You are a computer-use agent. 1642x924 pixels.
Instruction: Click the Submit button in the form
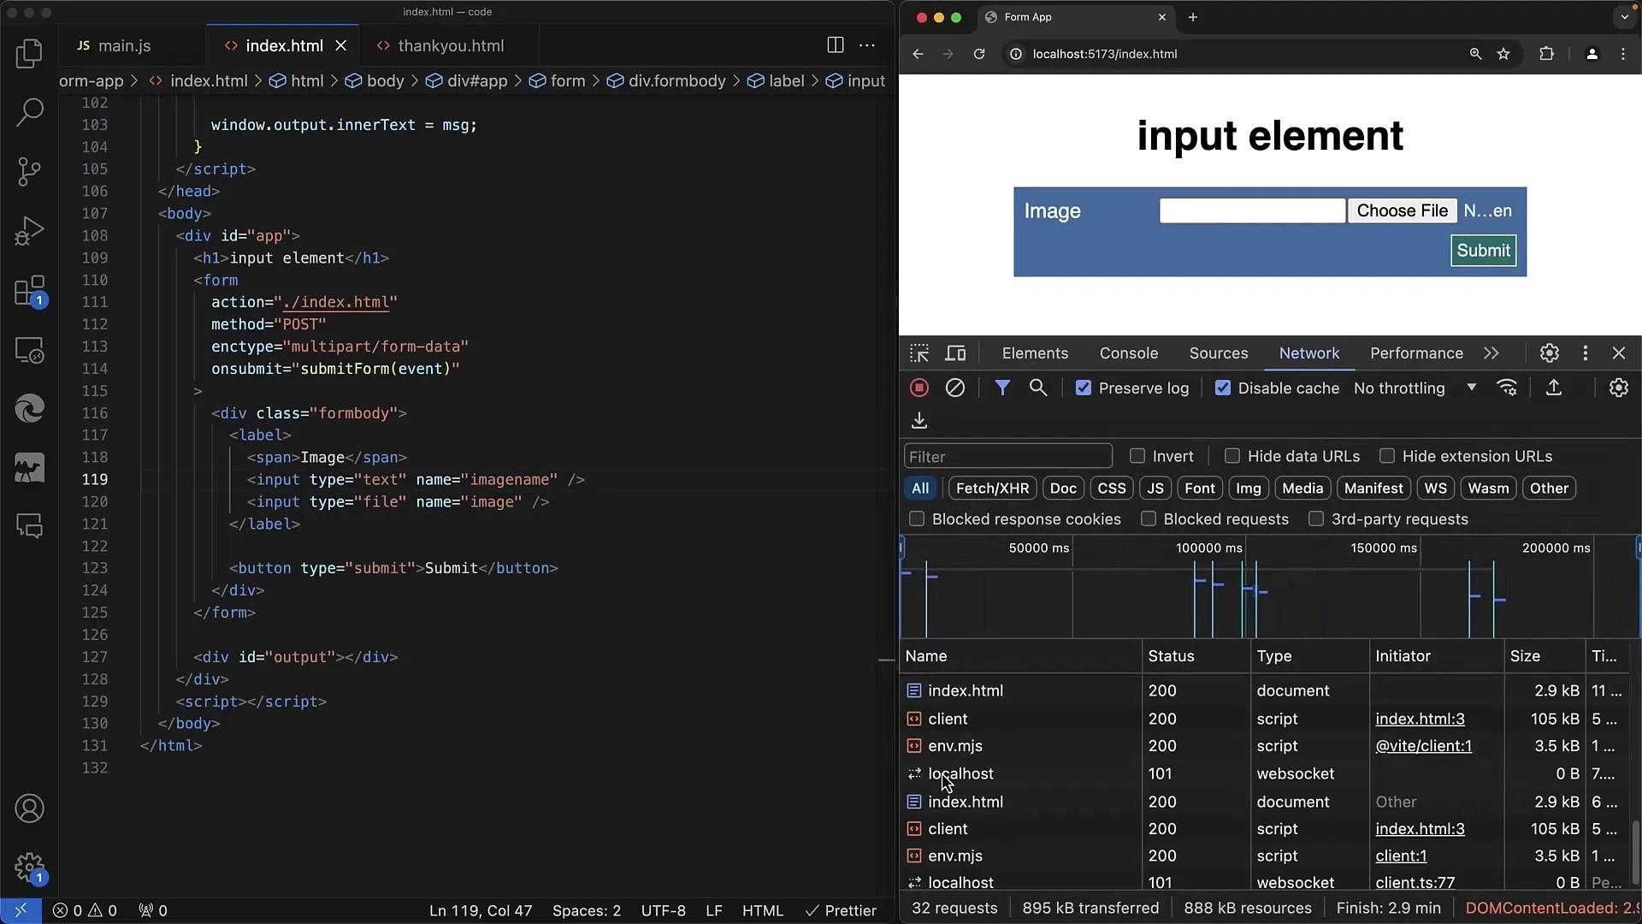[x=1484, y=249]
